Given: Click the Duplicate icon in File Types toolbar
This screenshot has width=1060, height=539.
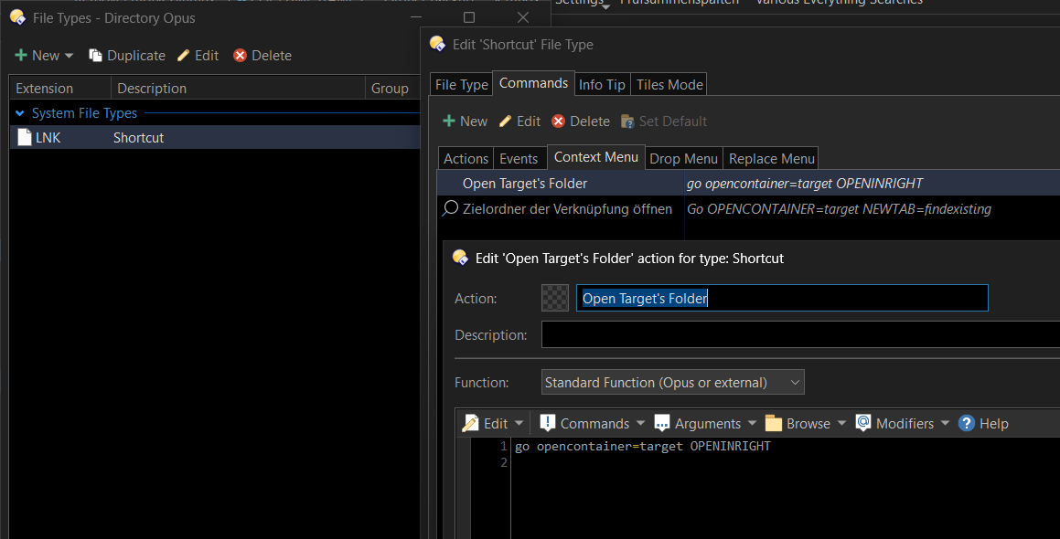Looking at the screenshot, I should [x=96, y=56].
